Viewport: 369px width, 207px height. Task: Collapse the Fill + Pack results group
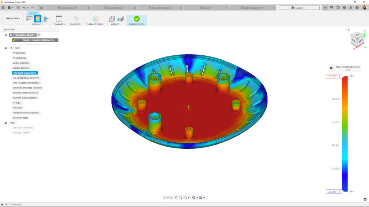coord(5,48)
